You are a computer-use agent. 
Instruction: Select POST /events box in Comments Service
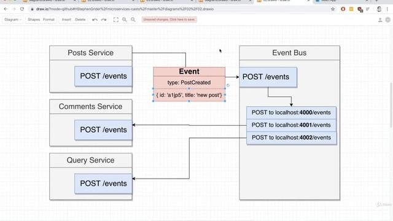[x=103, y=130]
